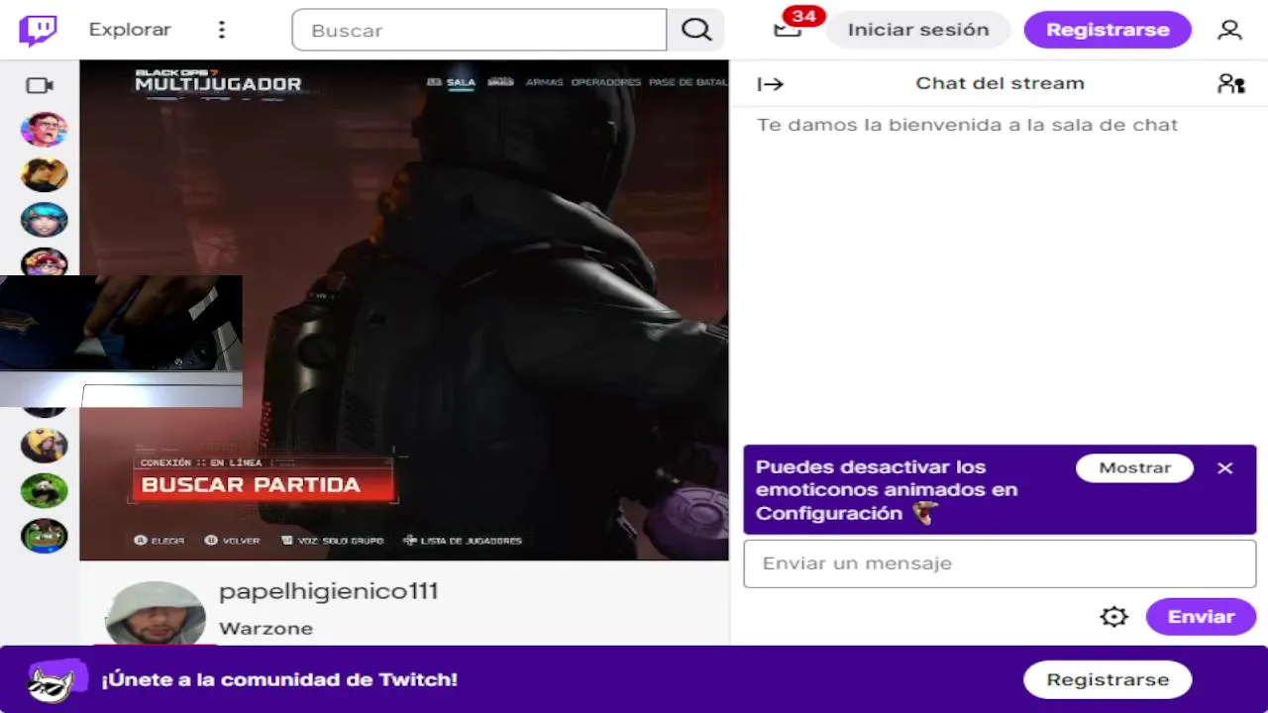Screen dimensions: 1268x713
Task: Open sidebar channel avatar with panda
Action: coord(45,490)
